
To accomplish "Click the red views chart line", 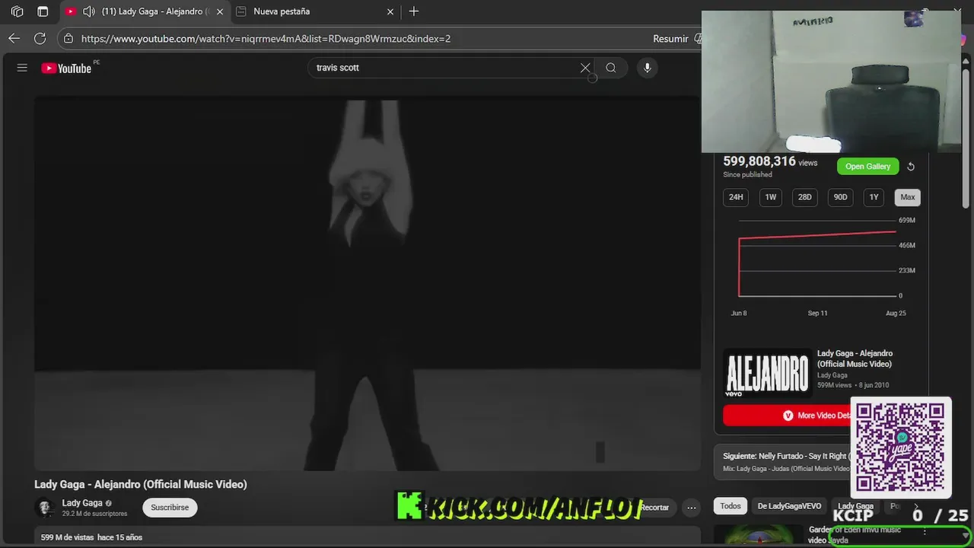I will [817, 235].
